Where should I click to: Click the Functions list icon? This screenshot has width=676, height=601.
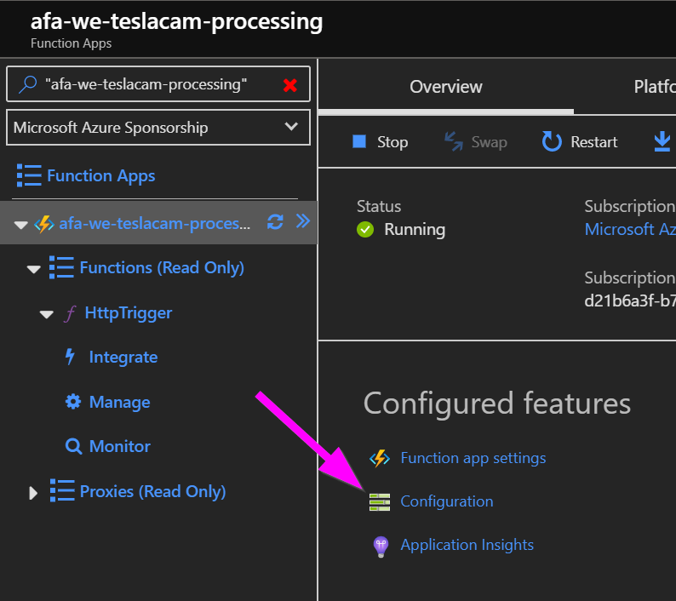(61, 267)
